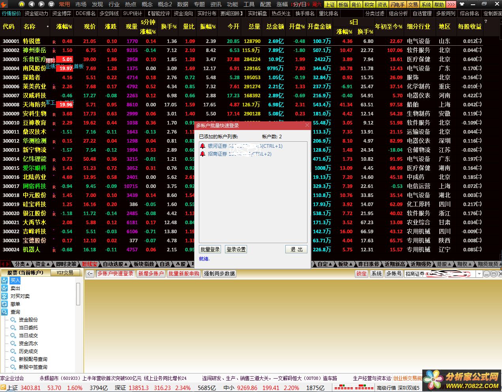Image resolution: width=502 pixels, height=392 pixels.
Task: Click the red arrows icon left of 分类 tab
Action: (5, 264)
